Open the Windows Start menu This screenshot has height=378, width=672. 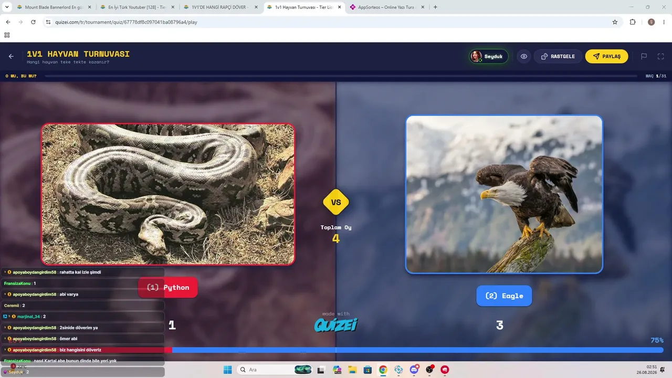[x=227, y=370]
